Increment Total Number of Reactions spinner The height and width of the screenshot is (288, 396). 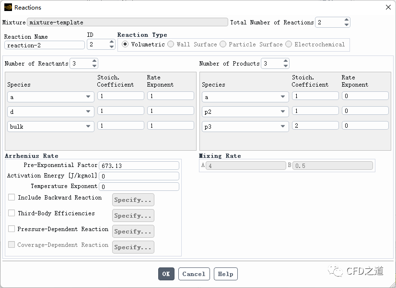tap(347, 20)
